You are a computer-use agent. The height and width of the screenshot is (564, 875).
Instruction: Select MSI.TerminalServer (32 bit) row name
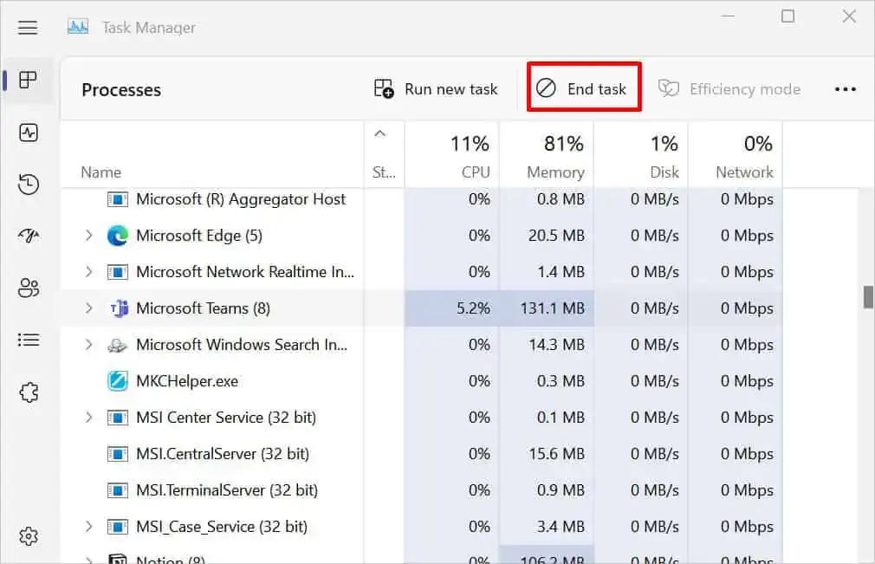pos(227,489)
